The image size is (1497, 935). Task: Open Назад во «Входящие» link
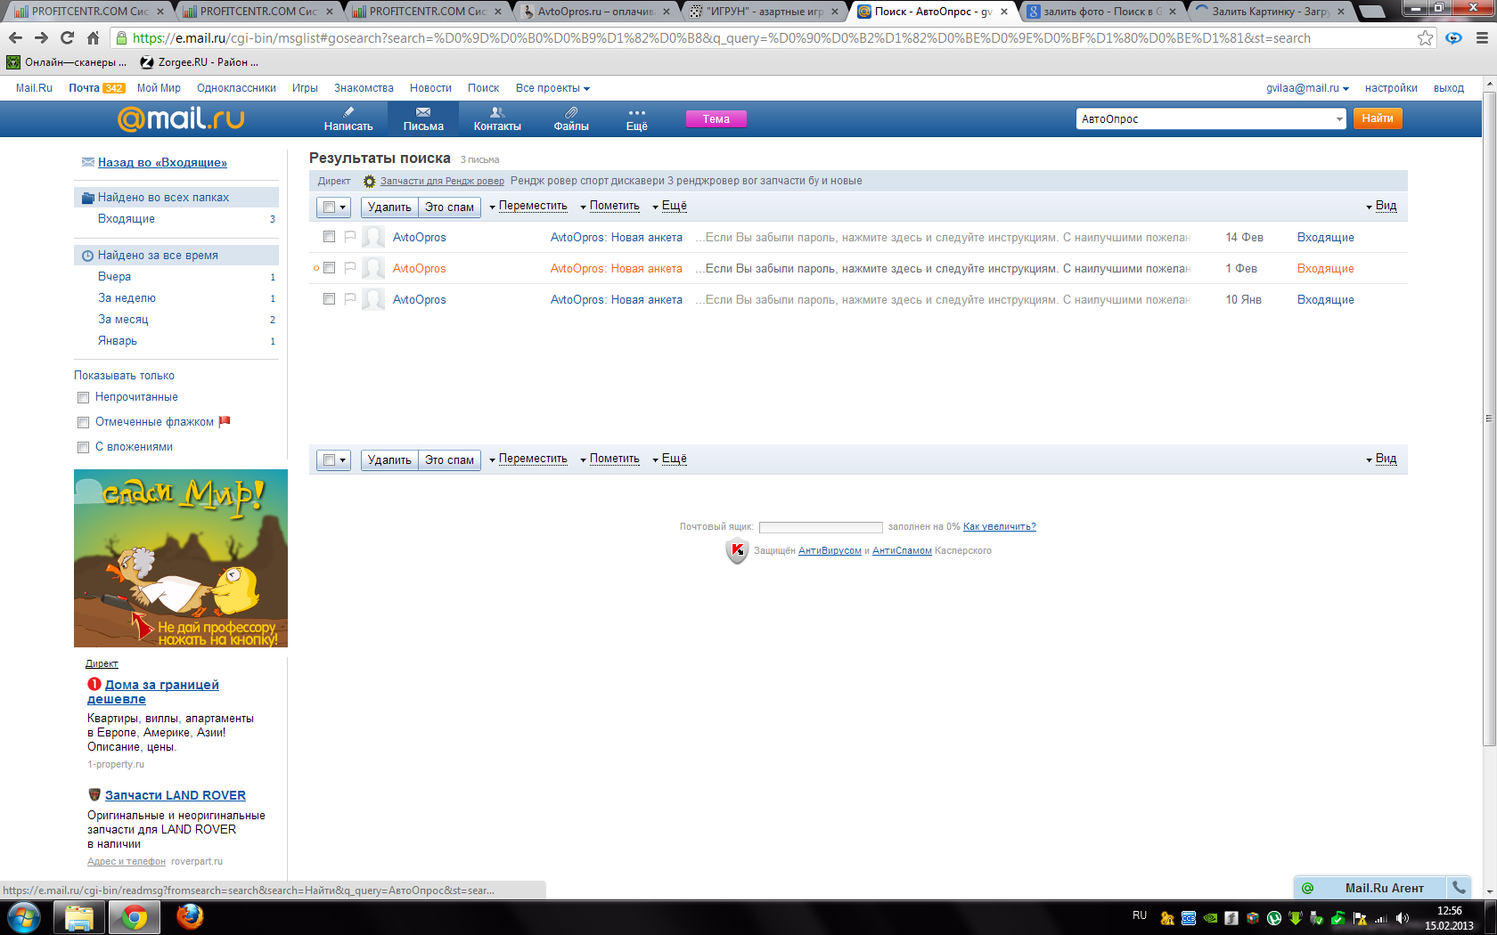(x=162, y=162)
